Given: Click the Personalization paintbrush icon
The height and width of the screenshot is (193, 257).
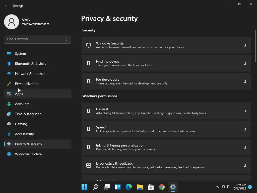Looking at the screenshot, I should pyautogui.click(x=9, y=84).
